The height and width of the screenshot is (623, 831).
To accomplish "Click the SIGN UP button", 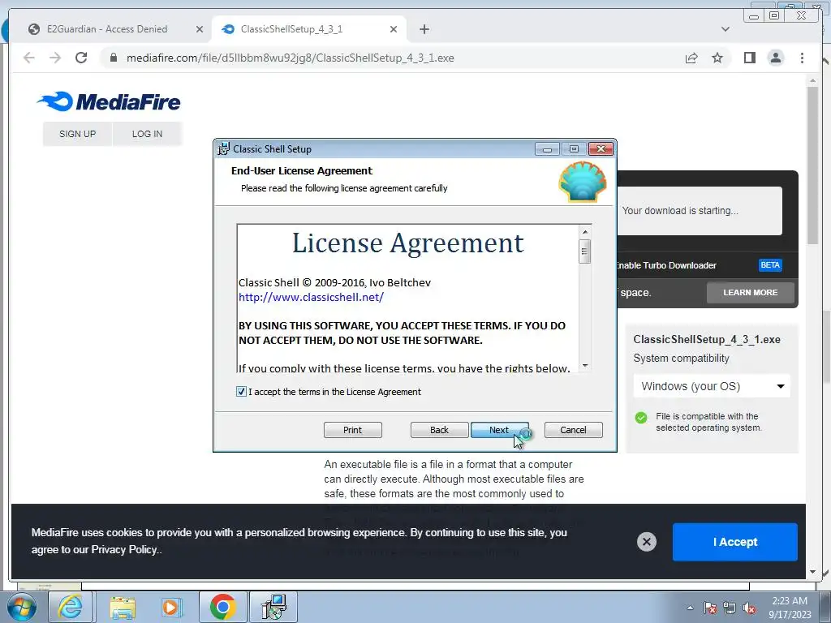I will coord(77,134).
